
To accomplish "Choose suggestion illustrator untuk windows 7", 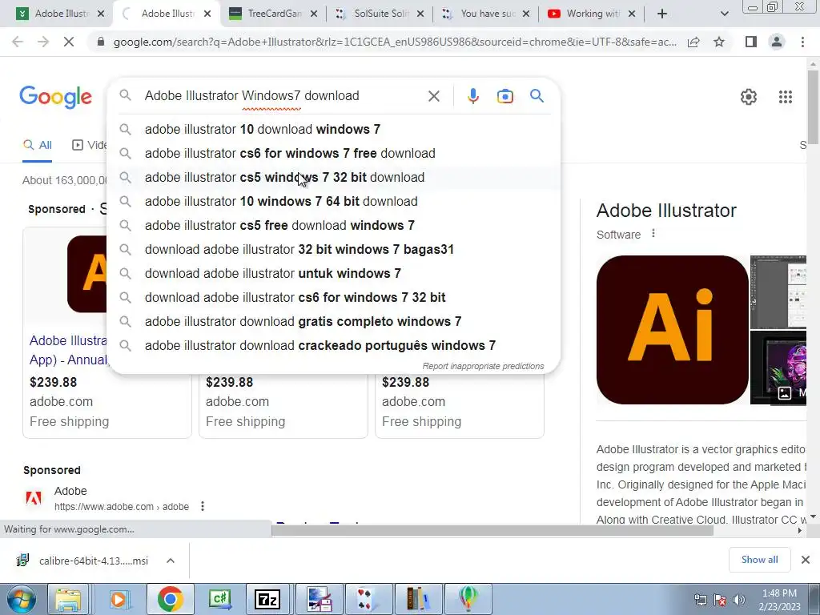I will tap(335, 274).
